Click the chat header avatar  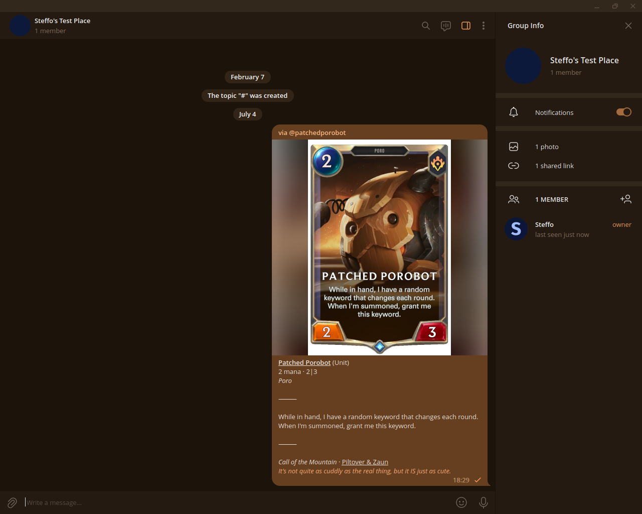click(x=21, y=26)
